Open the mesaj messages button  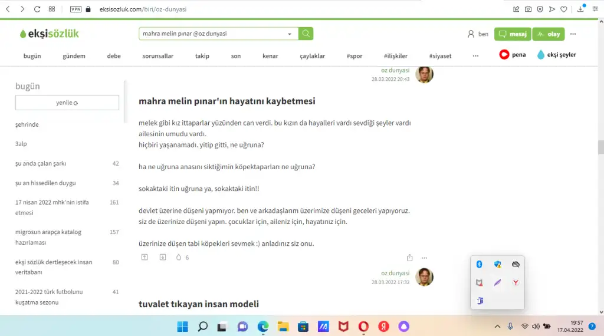coord(512,34)
